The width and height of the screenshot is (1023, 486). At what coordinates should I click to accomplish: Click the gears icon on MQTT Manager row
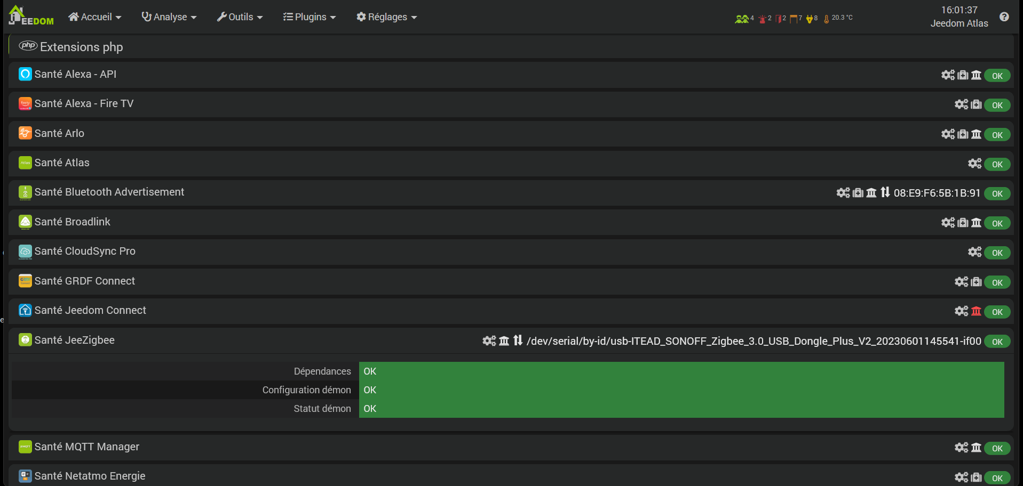(961, 448)
